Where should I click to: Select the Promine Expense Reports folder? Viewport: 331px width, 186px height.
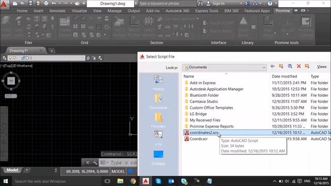(212, 126)
